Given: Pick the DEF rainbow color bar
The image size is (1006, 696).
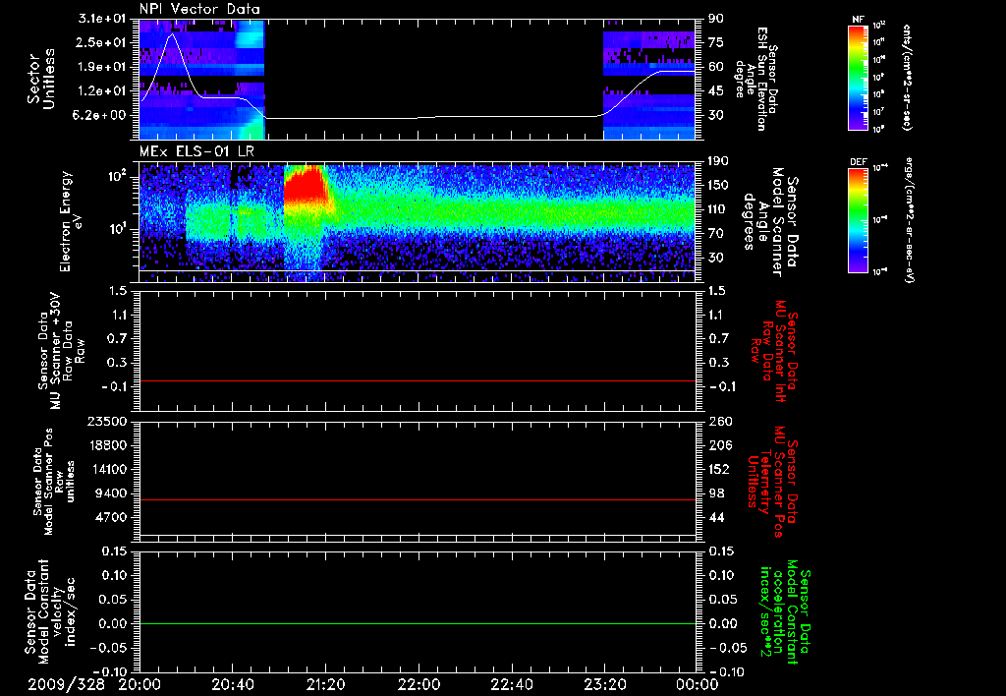Looking at the screenshot, I should click(x=859, y=220).
